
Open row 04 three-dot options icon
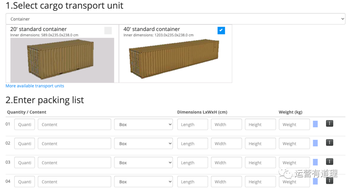(329, 181)
